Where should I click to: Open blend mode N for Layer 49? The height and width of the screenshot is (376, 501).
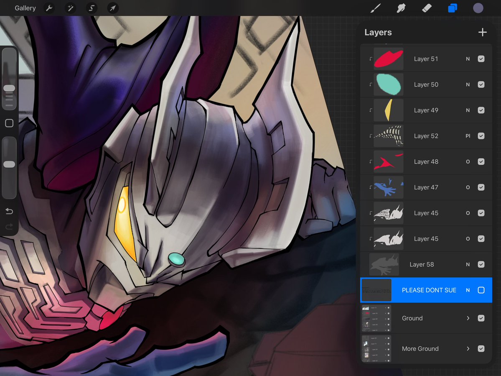468,110
